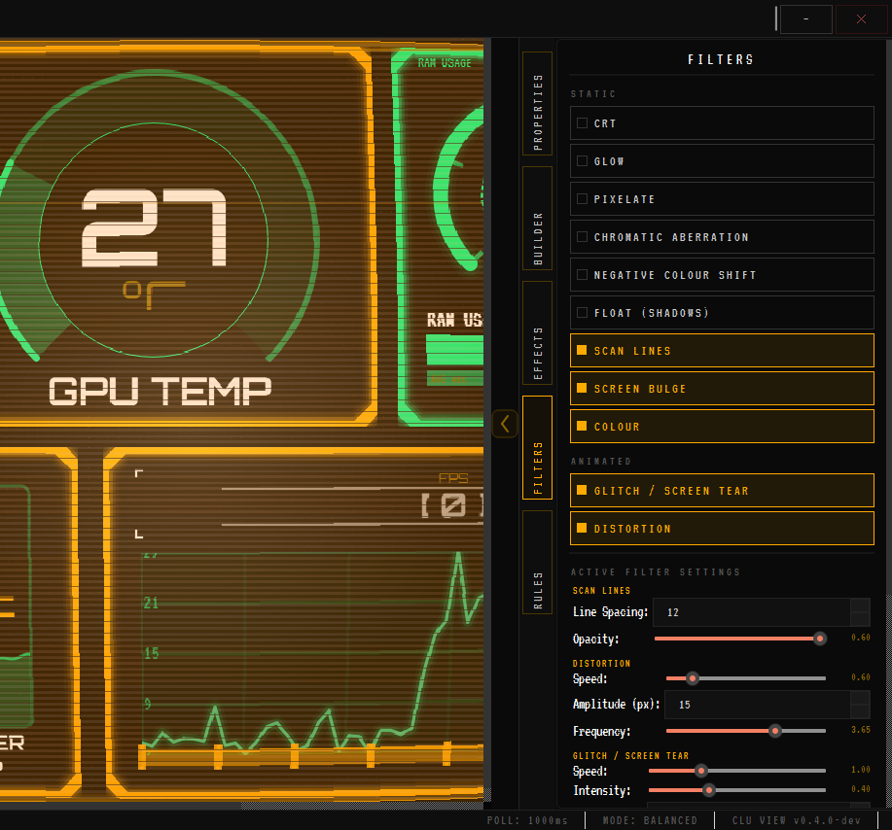Click the FILTERS panel heading

720,59
